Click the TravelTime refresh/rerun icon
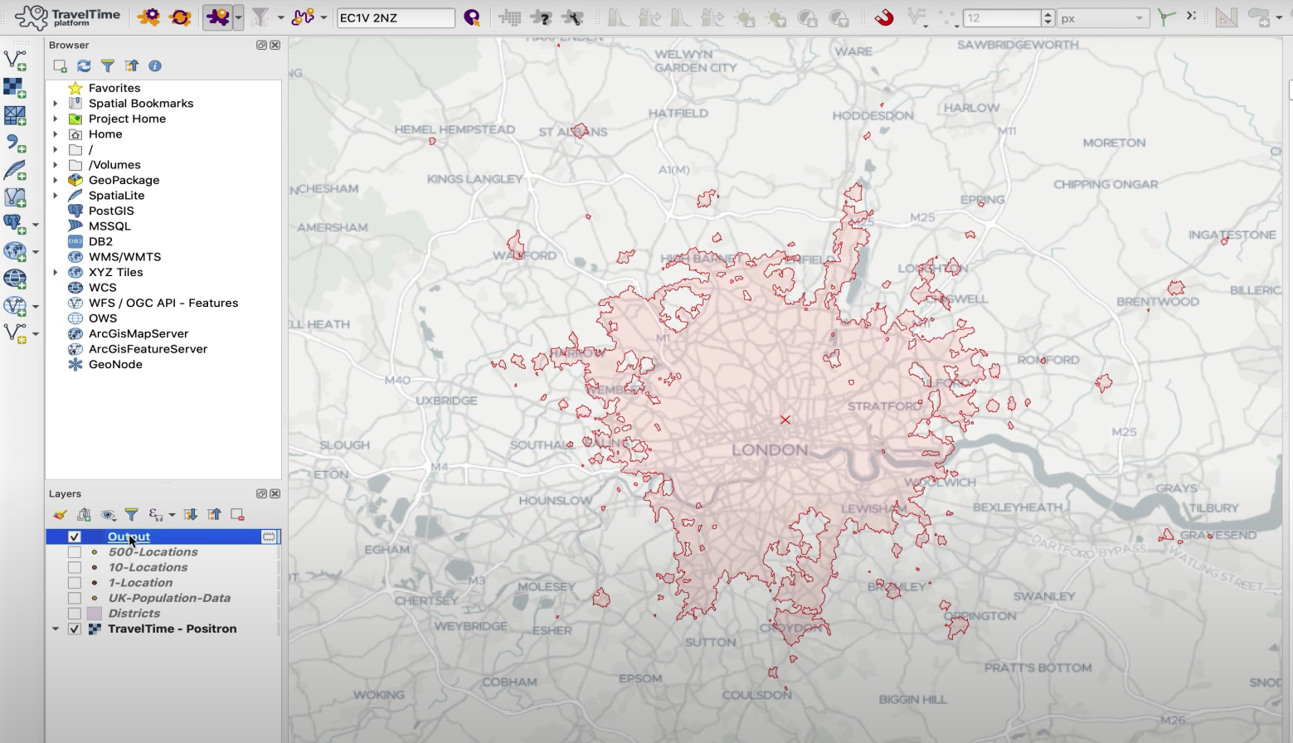This screenshot has width=1293, height=743. [180, 17]
